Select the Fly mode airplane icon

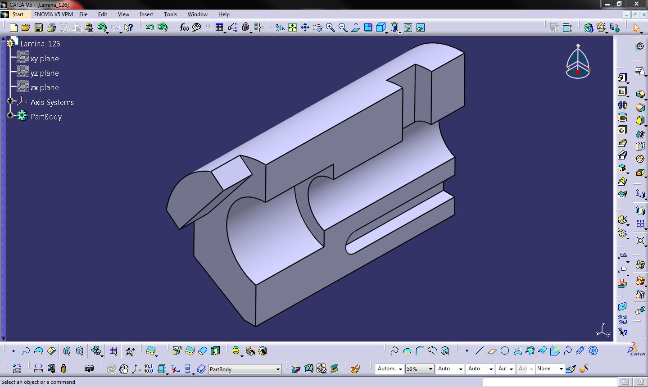pyautogui.click(x=280, y=27)
